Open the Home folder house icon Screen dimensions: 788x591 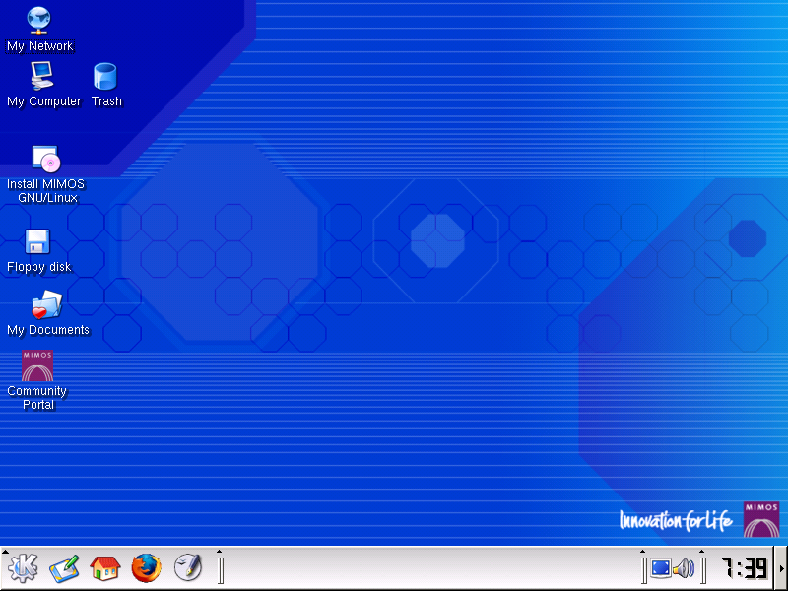coord(105,568)
